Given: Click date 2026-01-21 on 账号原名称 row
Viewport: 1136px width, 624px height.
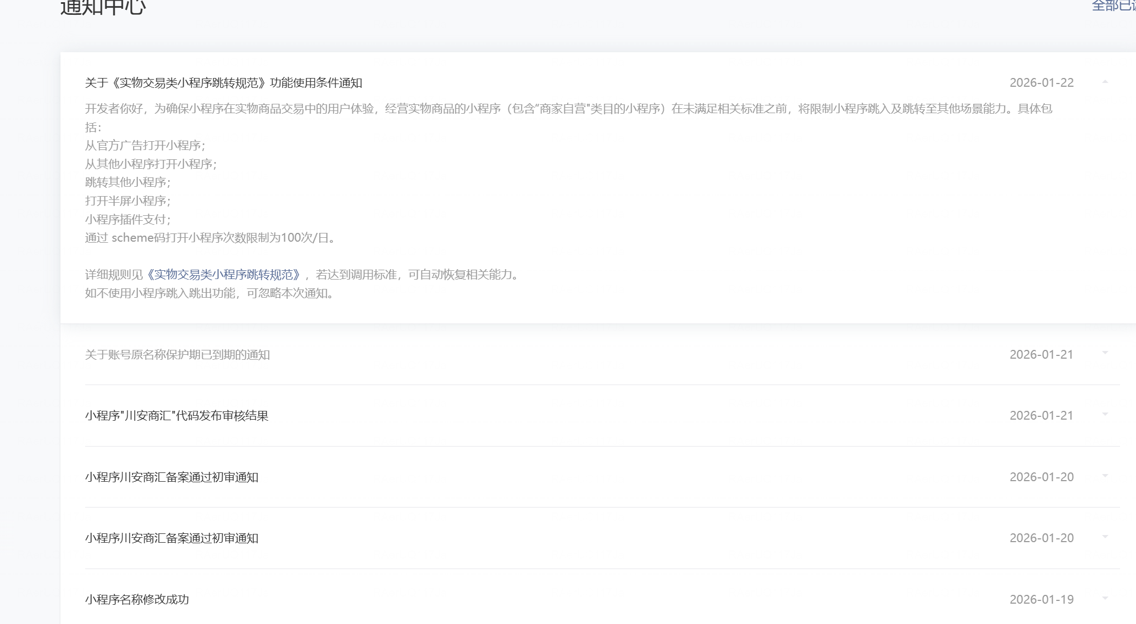Looking at the screenshot, I should tap(1041, 355).
